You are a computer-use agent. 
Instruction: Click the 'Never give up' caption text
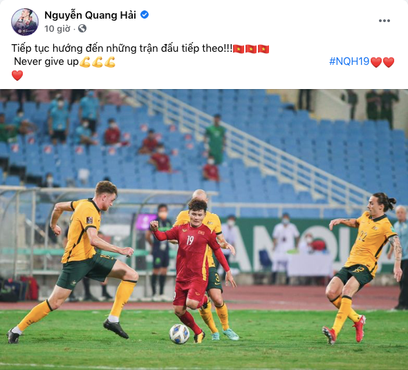46,62
